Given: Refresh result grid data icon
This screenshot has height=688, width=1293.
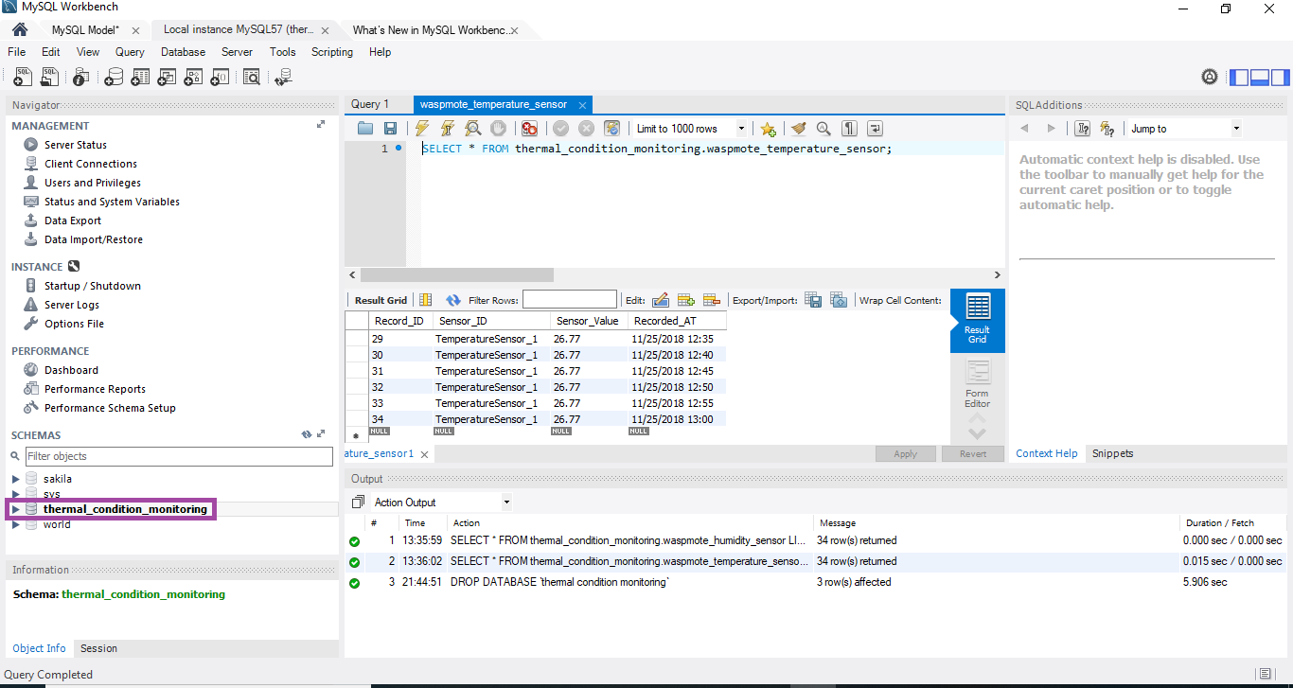Looking at the screenshot, I should (453, 300).
